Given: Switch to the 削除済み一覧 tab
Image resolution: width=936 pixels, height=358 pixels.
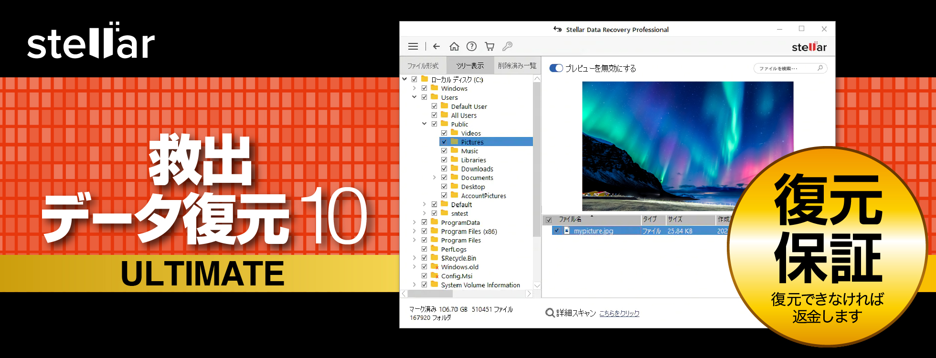Looking at the screenshot, I should [x=517, y=65].
